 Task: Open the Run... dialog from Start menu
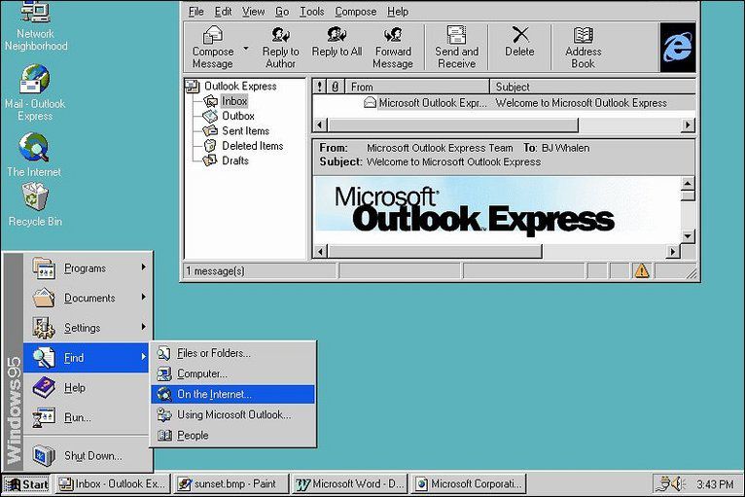pyautogui.click(x=88, y=417)
